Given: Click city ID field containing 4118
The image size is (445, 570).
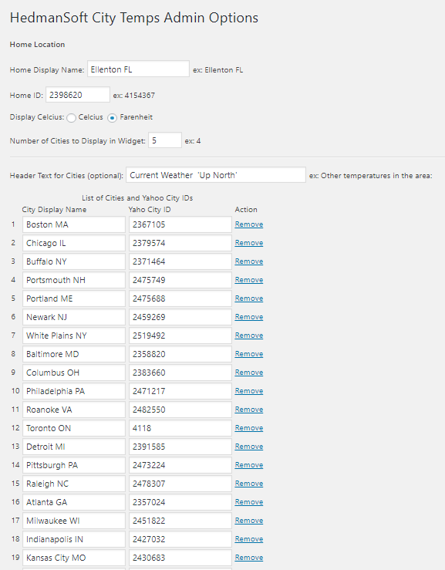Looking at the screenshot, I should pos(180,429).
